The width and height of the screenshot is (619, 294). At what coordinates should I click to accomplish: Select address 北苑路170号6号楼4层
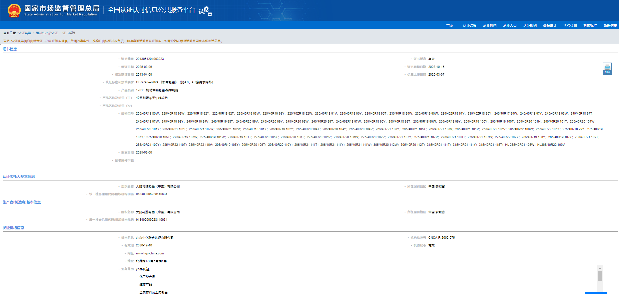click(151, 261)
